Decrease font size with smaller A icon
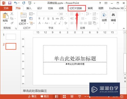 60,23
